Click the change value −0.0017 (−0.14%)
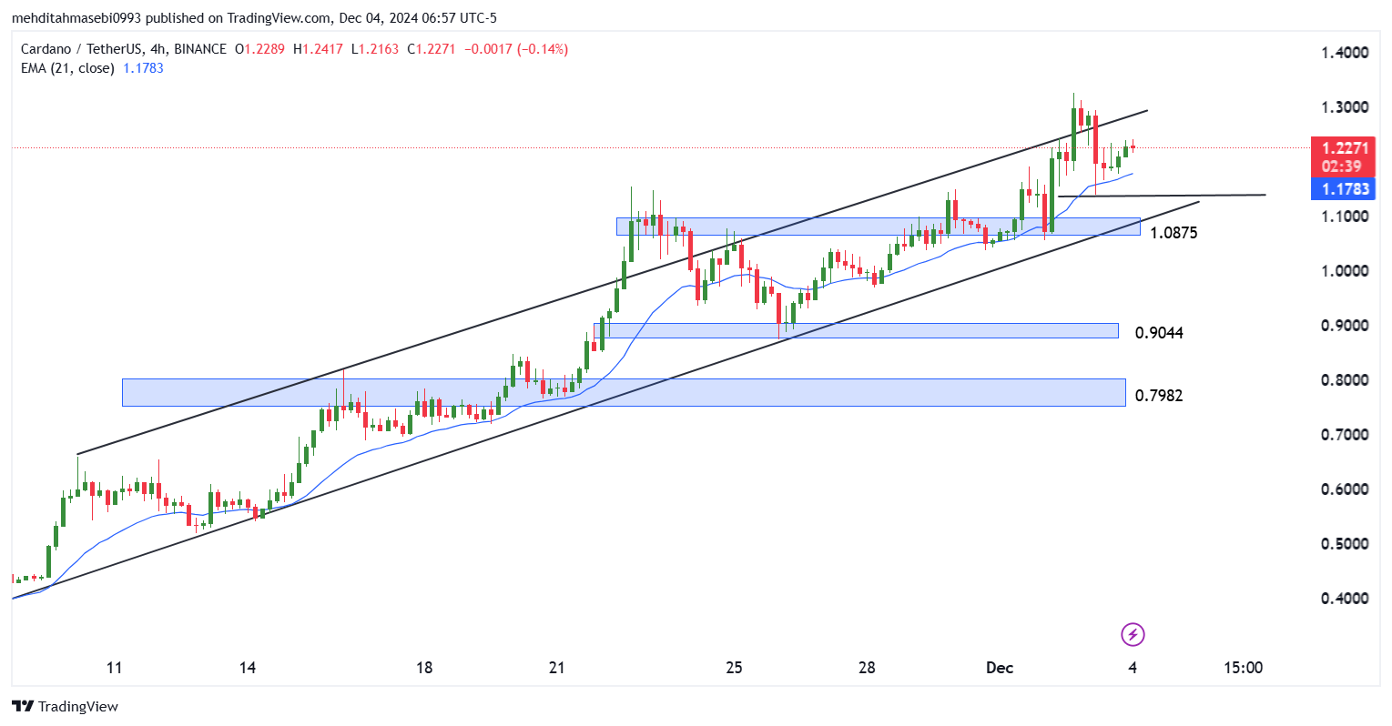 516,49
